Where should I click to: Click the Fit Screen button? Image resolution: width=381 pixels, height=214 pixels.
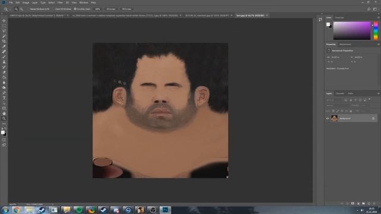click(111, 9)
